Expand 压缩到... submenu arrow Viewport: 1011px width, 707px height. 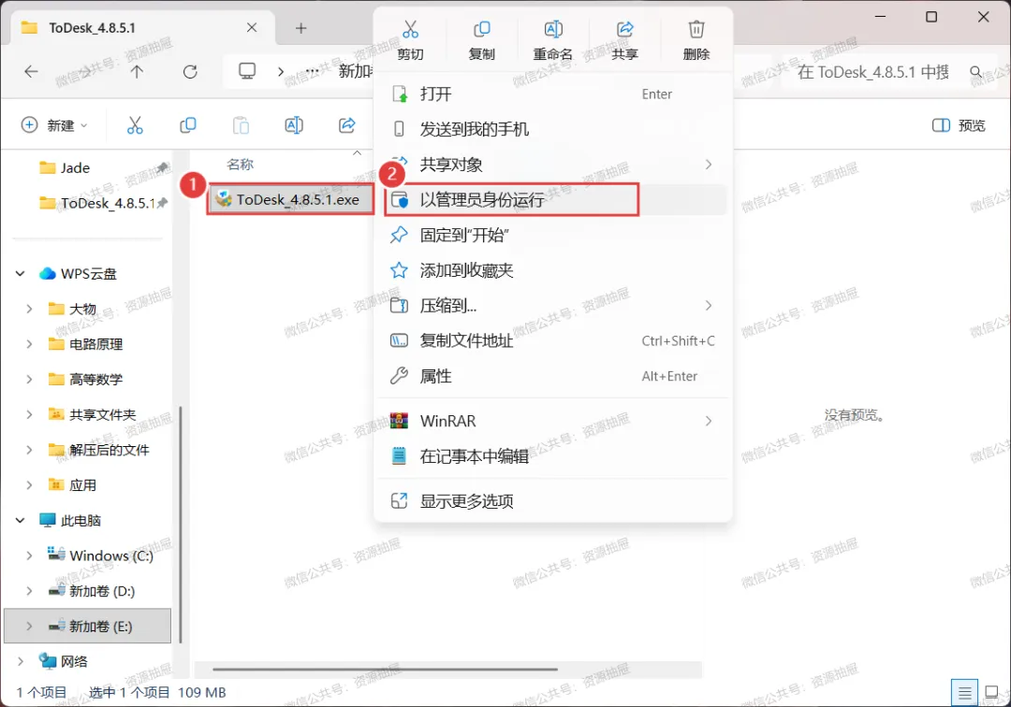708,305
